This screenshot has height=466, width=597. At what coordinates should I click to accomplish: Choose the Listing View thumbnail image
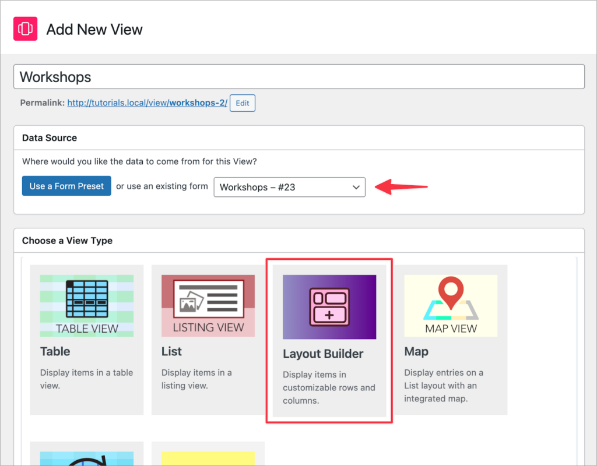[208, 305]
